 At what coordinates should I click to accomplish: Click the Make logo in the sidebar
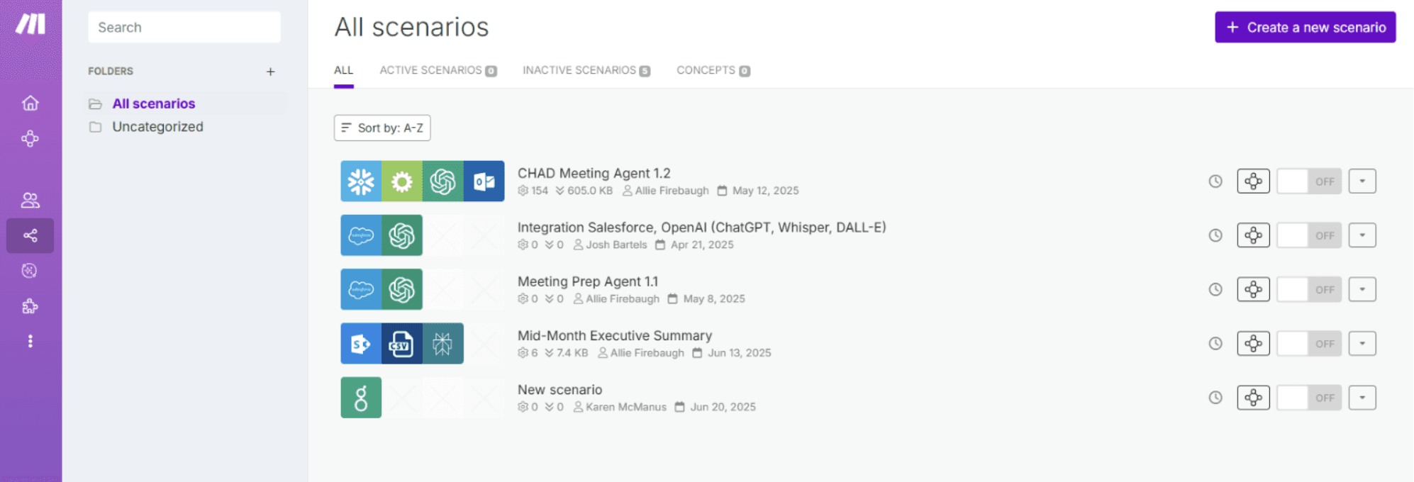30,24
